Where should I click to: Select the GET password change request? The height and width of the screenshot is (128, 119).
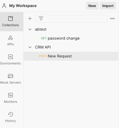coord(71,38)
